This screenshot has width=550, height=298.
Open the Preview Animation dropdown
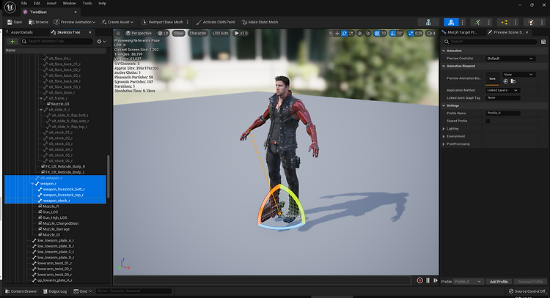click(74, 22)
